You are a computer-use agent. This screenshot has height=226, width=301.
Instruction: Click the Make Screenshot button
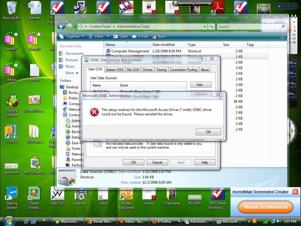[265, 207]
